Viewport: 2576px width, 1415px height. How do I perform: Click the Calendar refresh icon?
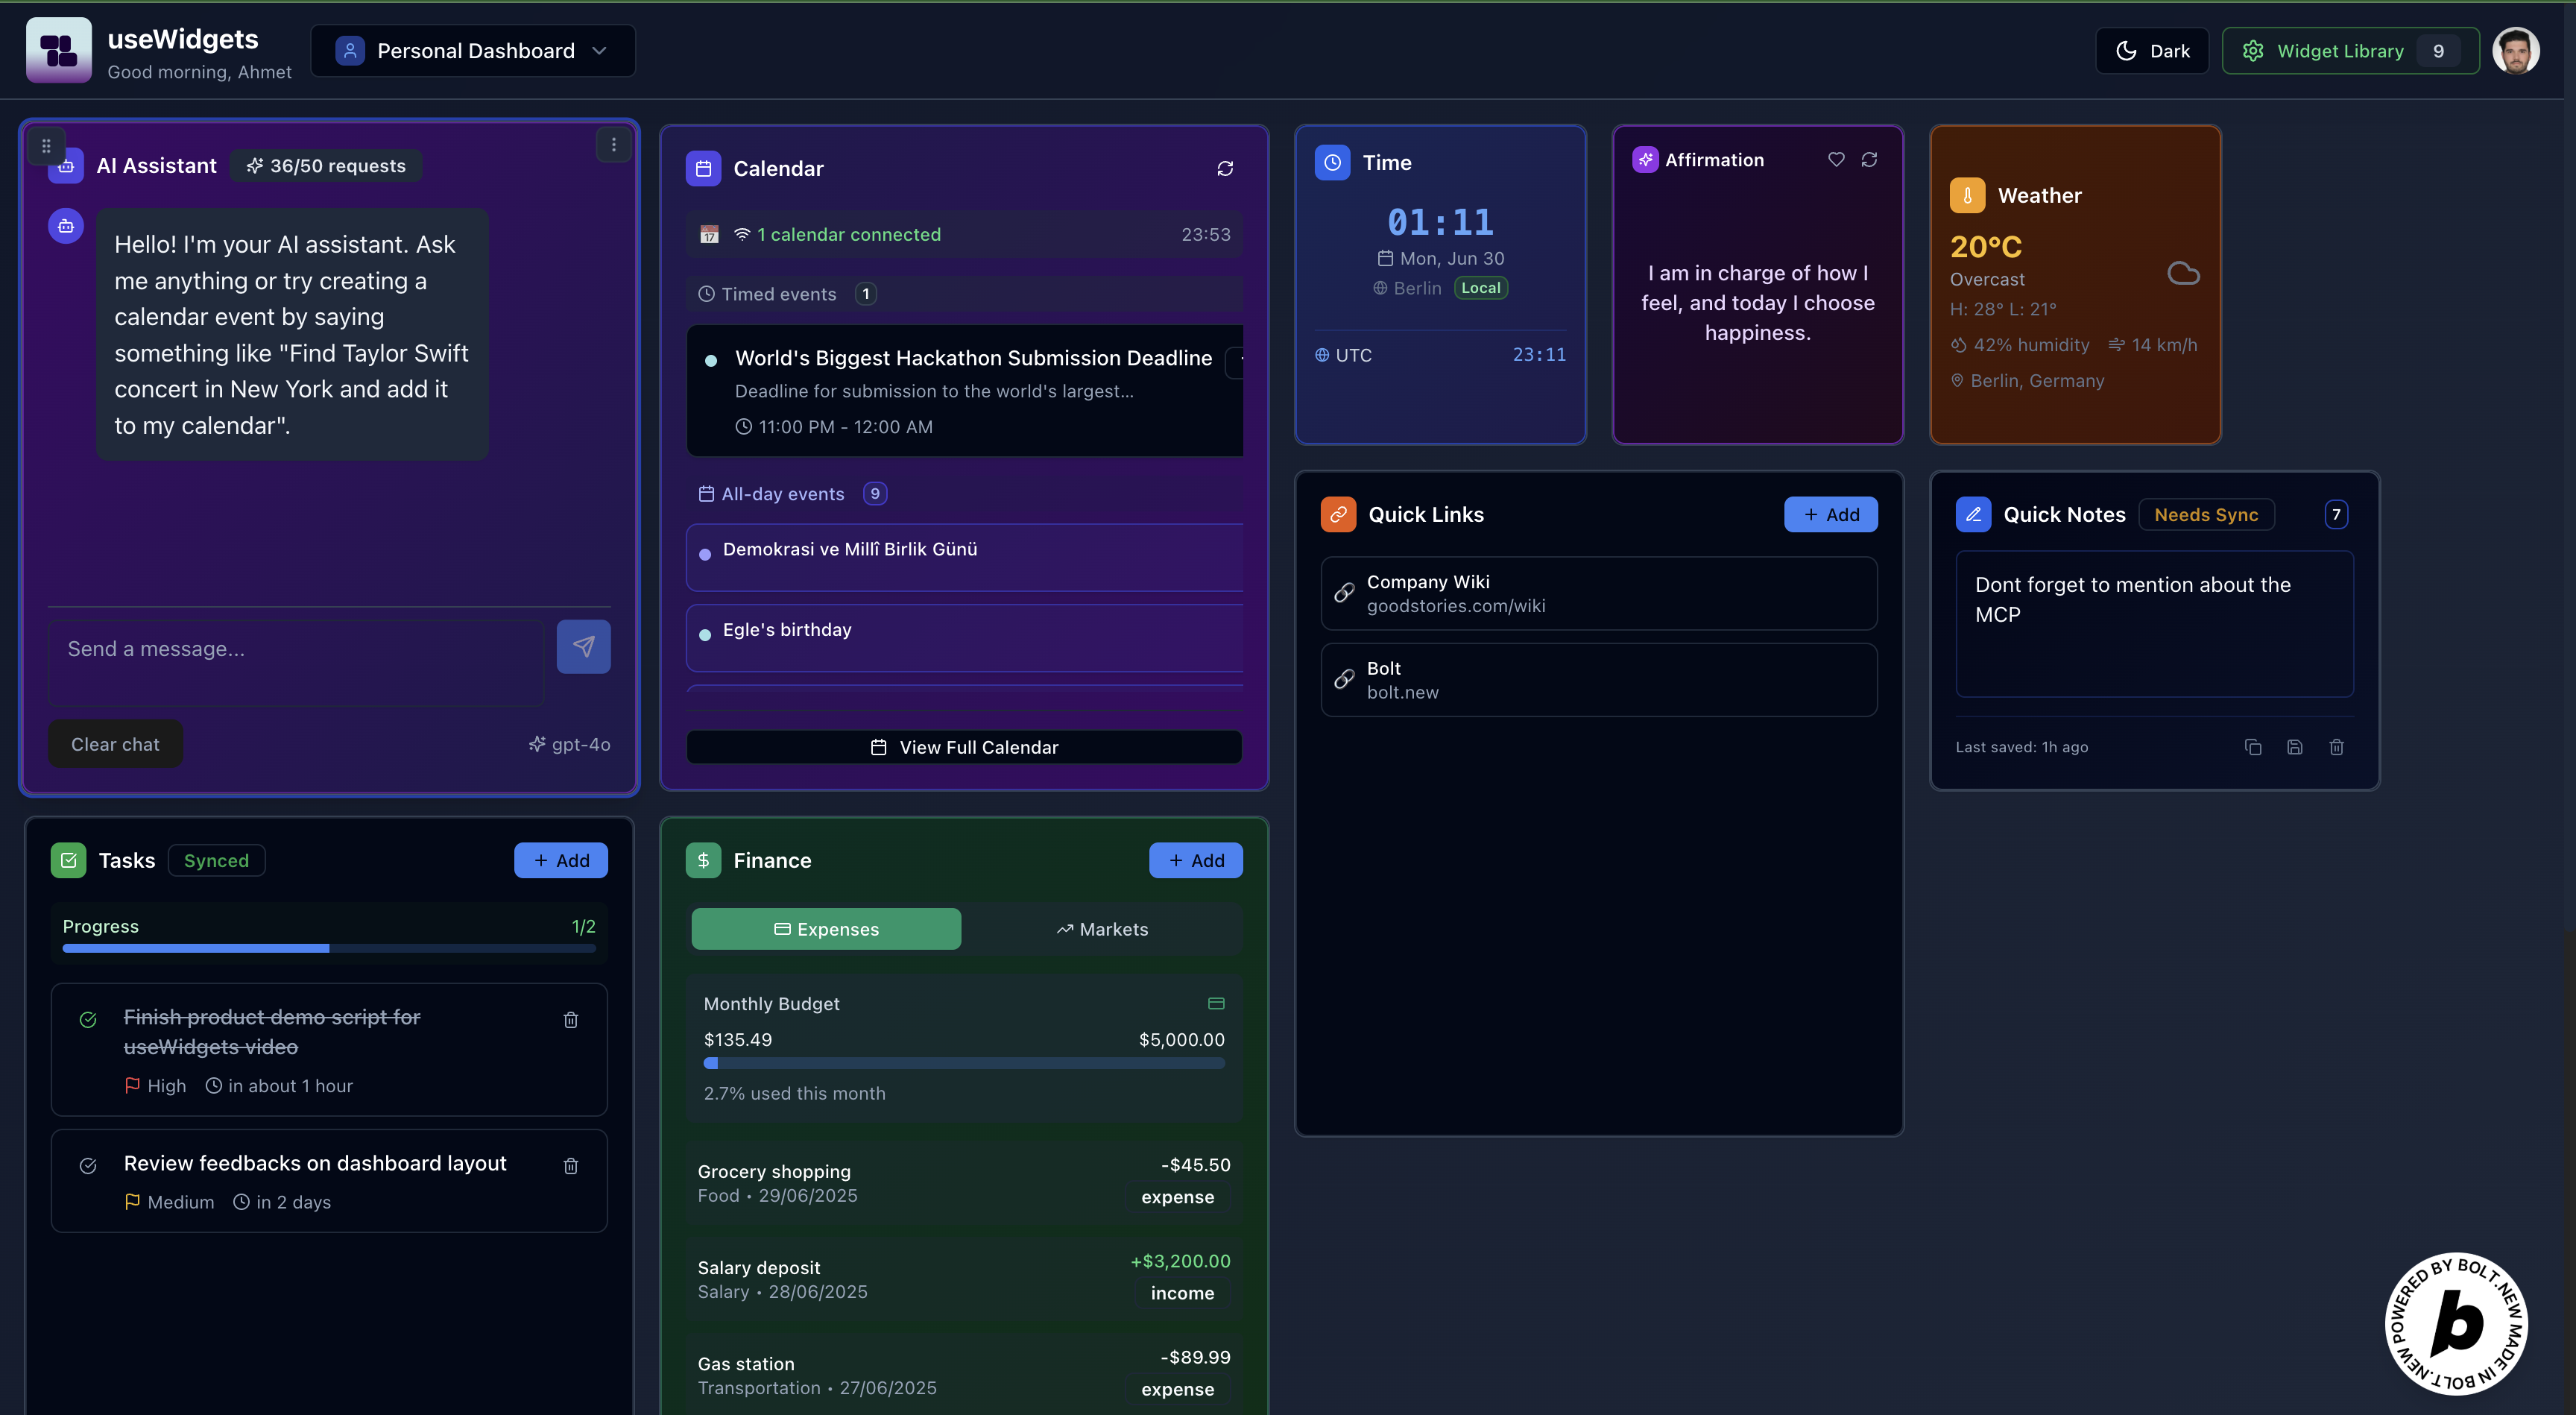(x=1225, y=168)
